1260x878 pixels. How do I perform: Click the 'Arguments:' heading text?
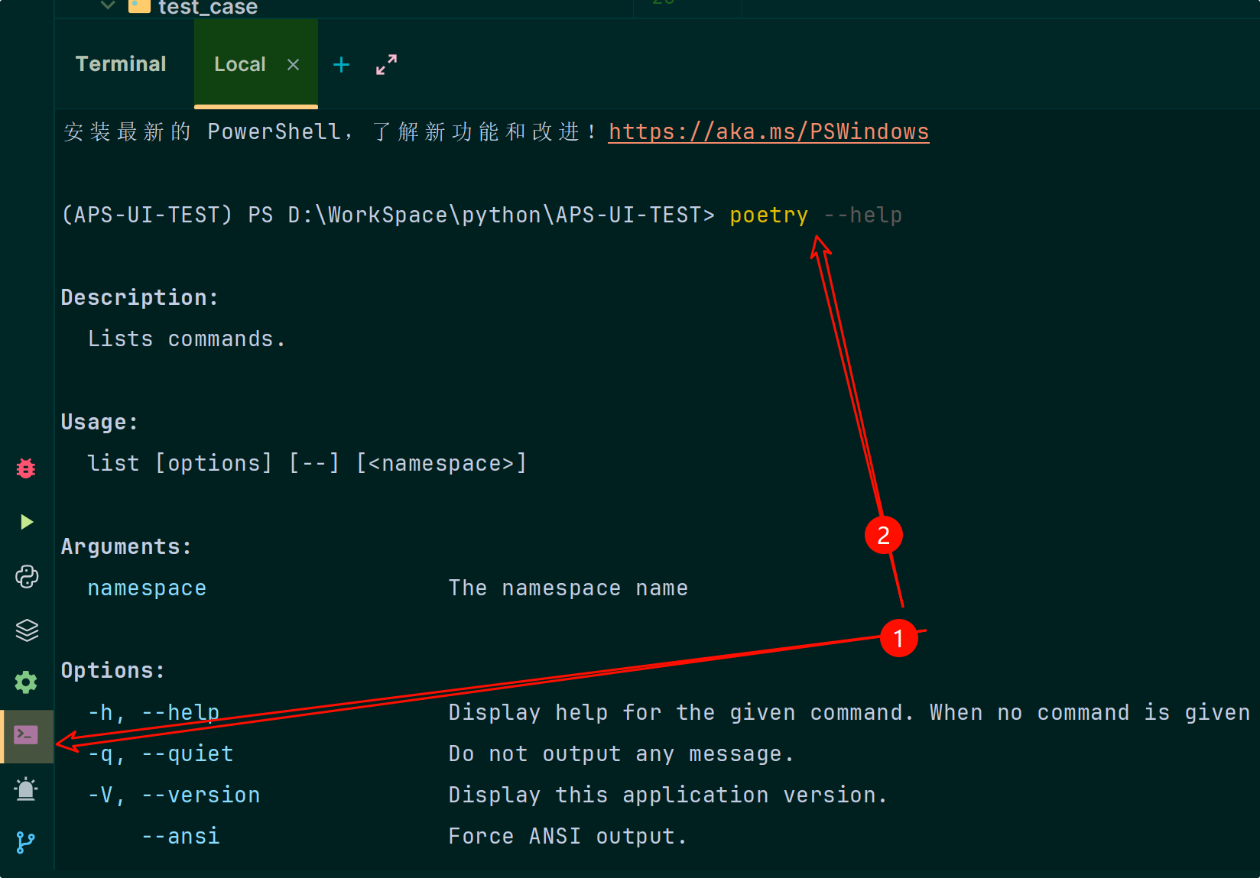pos(126,546)
